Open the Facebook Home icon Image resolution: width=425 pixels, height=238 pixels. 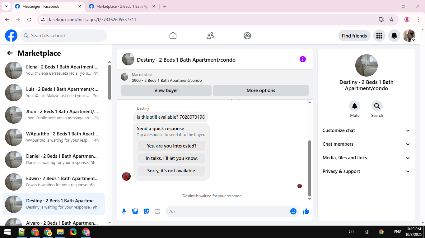173,36
